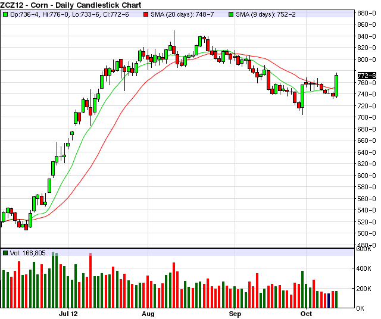
Task: Click the red SMA (20 days) legend square
Action: (146, 14)
